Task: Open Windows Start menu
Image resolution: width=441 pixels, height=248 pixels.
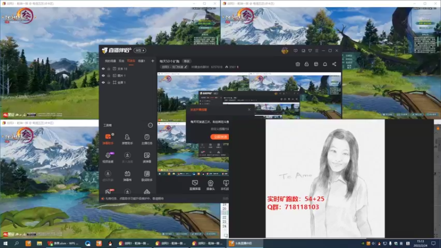Action: [6, 243]
